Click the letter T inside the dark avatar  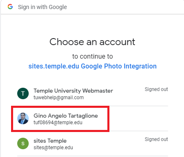(23, 93)
